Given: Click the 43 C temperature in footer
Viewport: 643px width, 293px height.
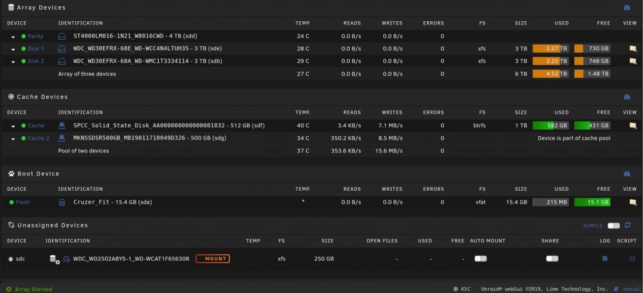Looking at the screenshot, I should pyautogui.click(x=466, y=289).
